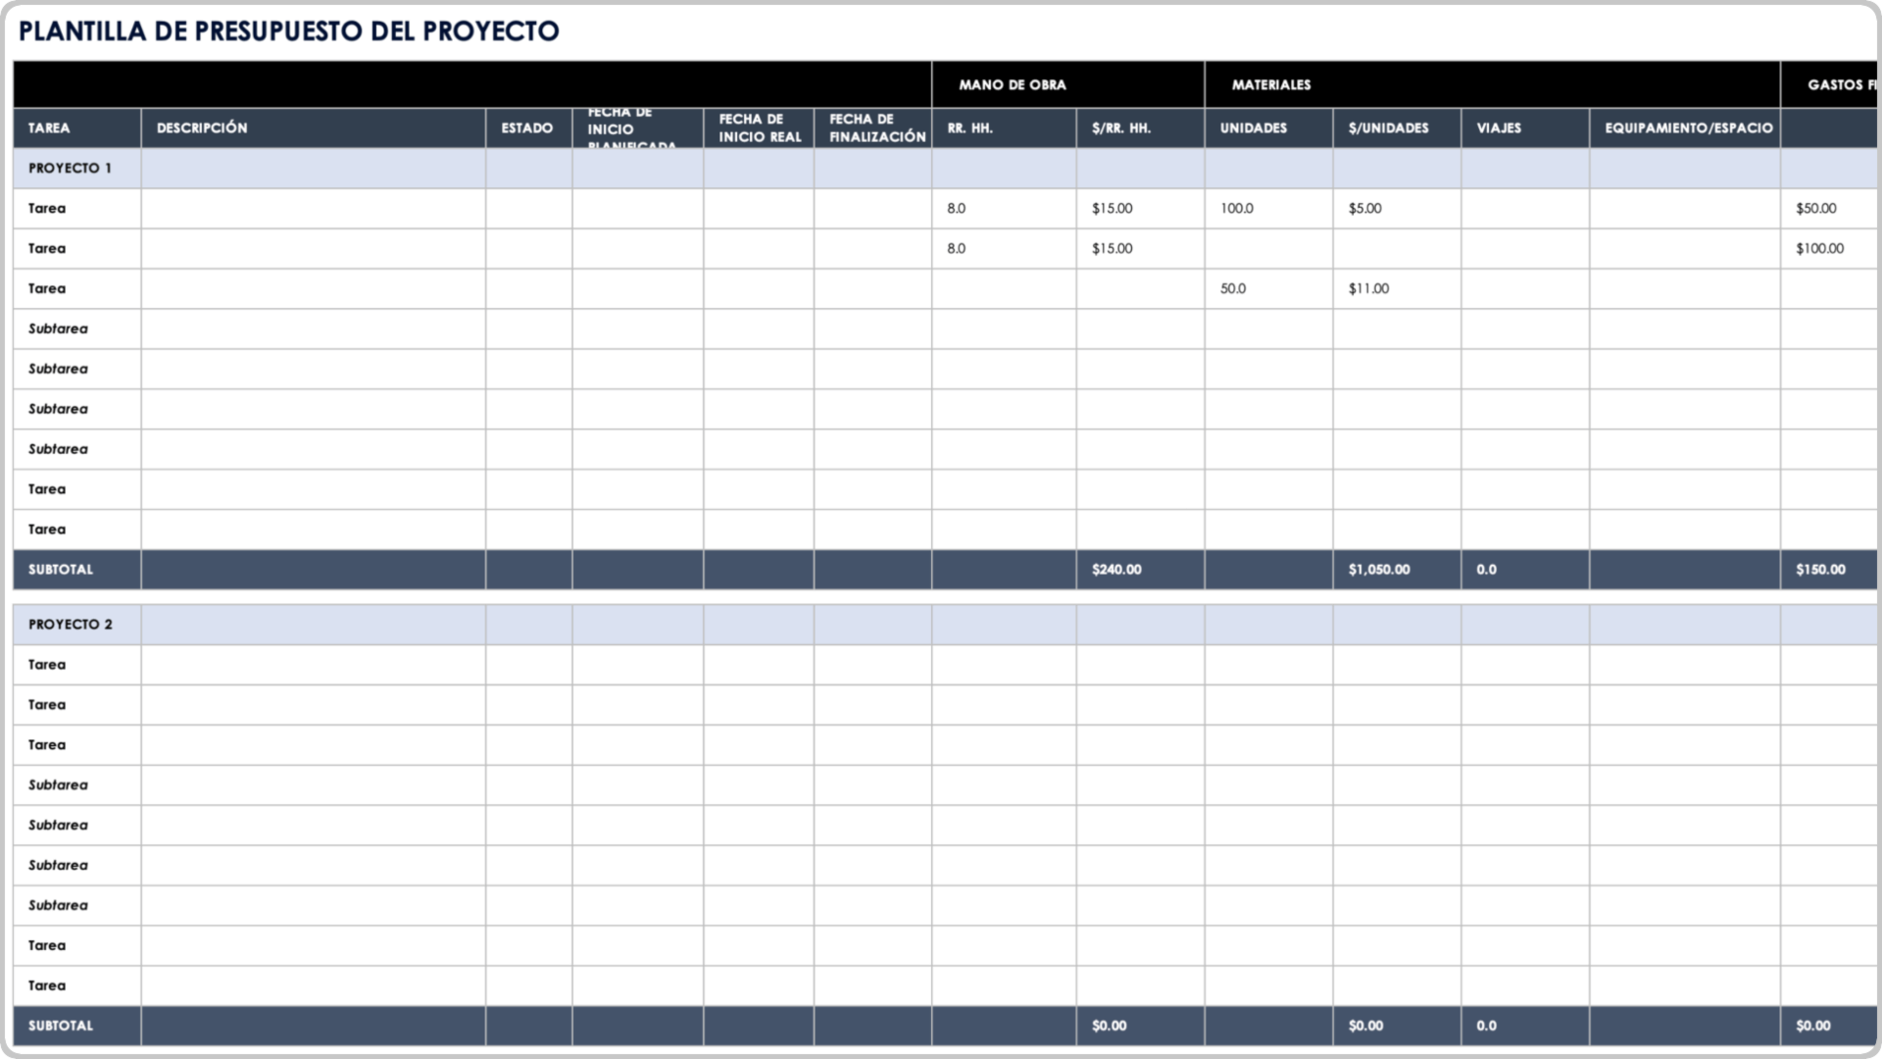
Task: Select the $240.00 labor subtotal cell
Action: (x=1140, y=569)
